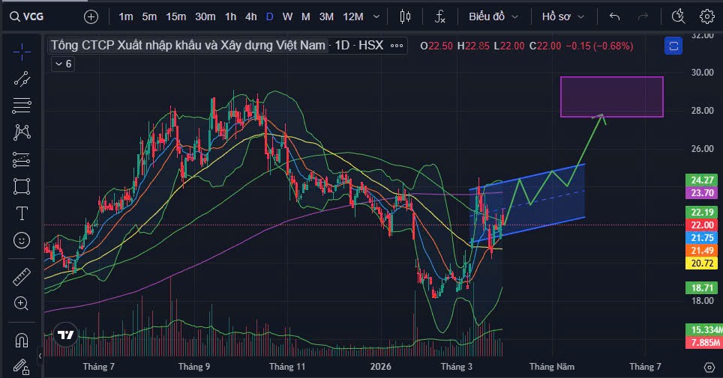Select the rectangle shapes tool
Screen dimensions: 723x378
(22, 186)
